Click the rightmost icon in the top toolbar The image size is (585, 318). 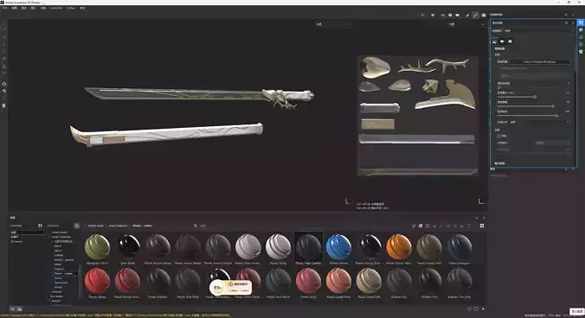484,15
